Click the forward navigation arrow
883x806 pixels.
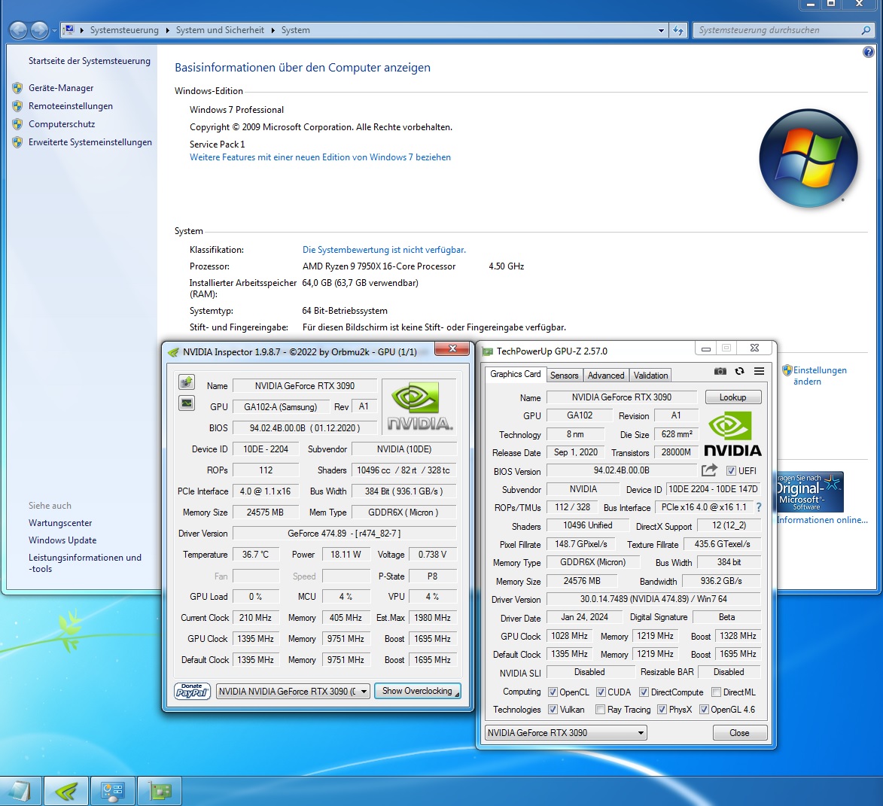(38, 30)
